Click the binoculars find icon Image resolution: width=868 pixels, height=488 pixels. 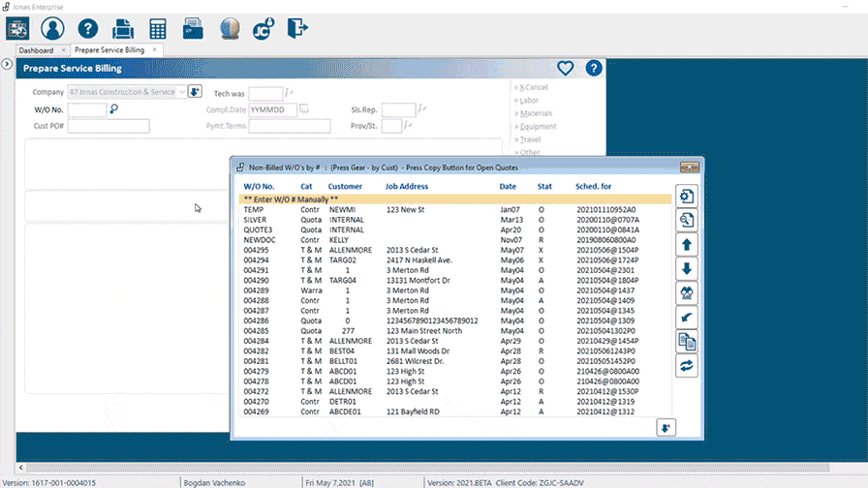click(687, 293)
